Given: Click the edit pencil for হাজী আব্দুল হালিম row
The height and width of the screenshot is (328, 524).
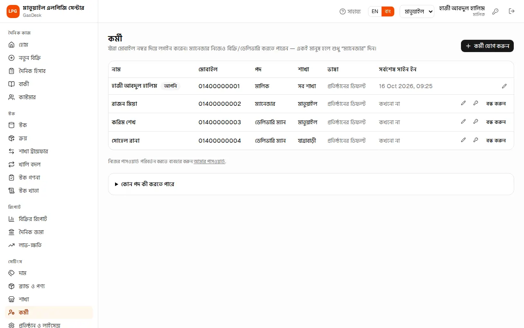Looking at the screenshot, I should point(504,86).
